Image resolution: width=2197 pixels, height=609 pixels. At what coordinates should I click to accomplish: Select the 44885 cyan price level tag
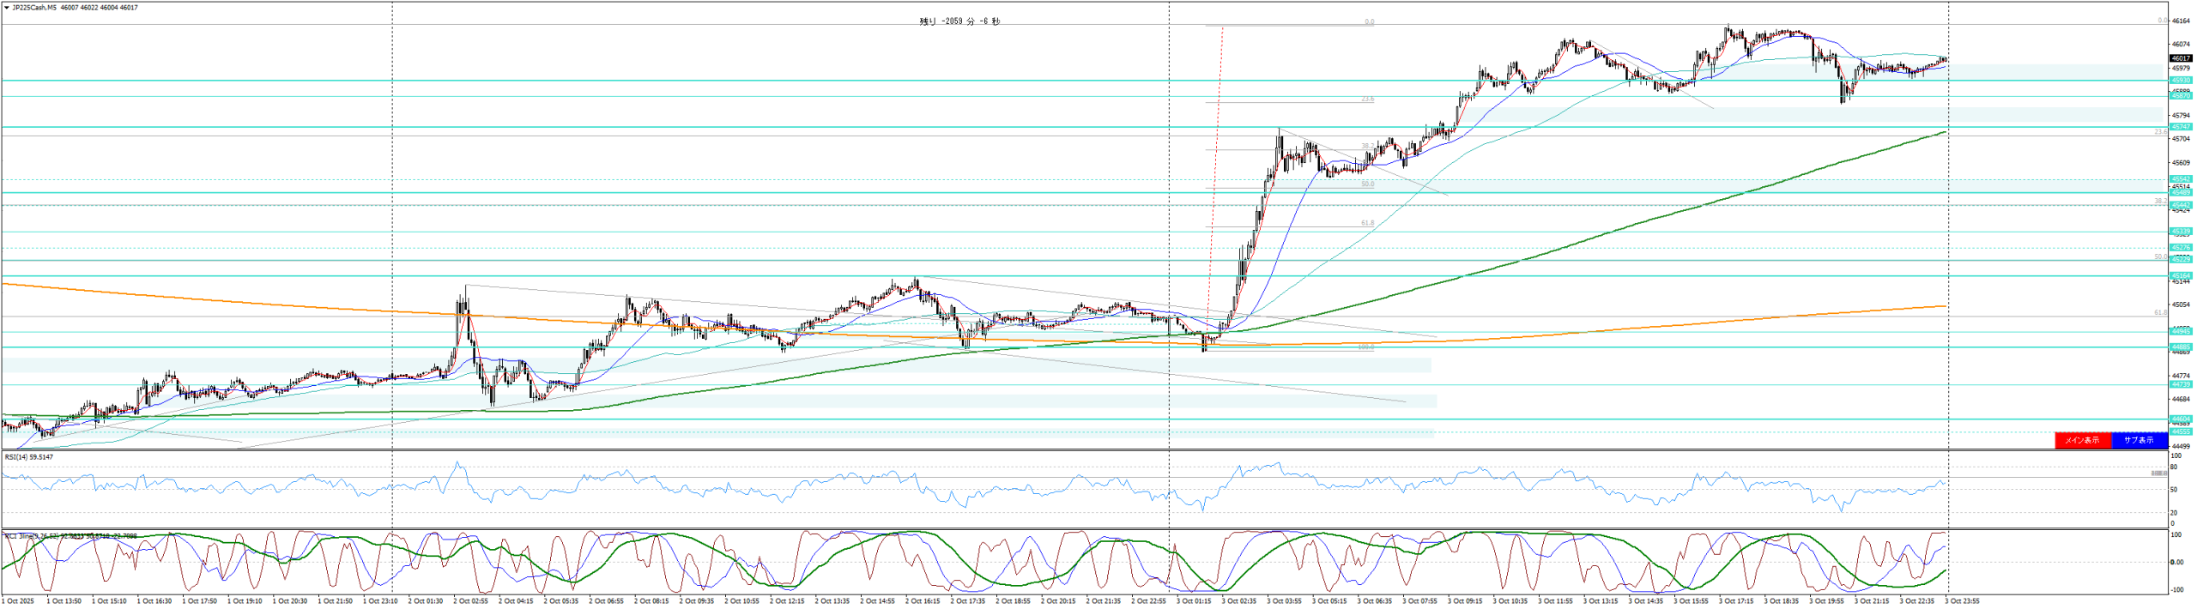[x=2181, y=347]
